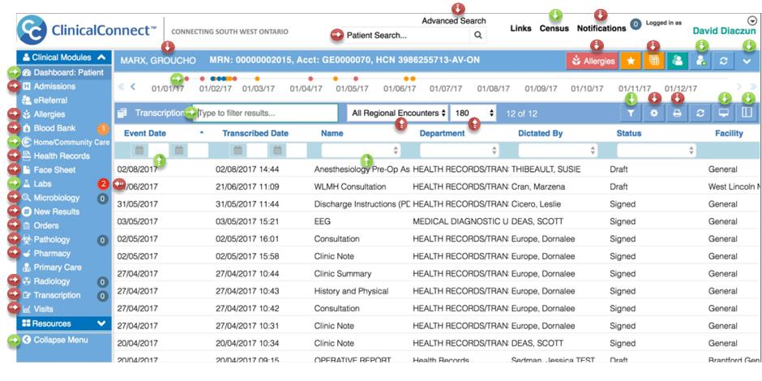Screen dimensions: 762x381
Task: Open the Orders module
Action: point(46,225)
